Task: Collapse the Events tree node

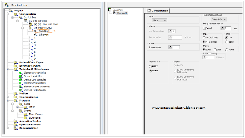Action: (13, 111)
